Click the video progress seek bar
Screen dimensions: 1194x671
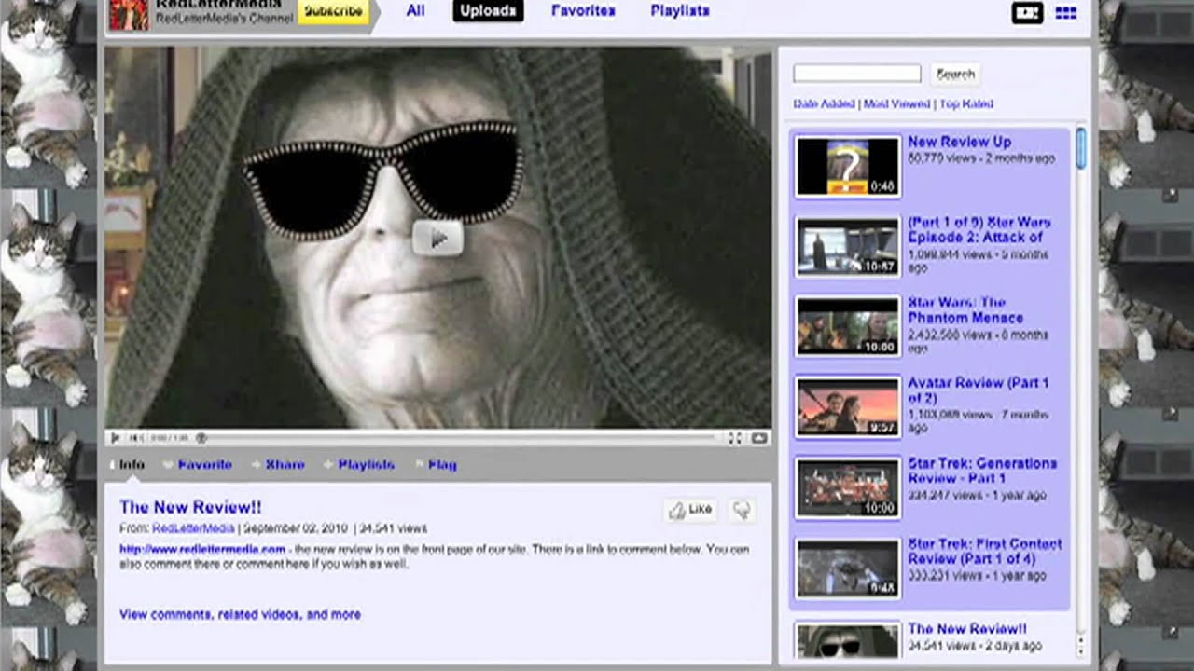click(457, 438)
